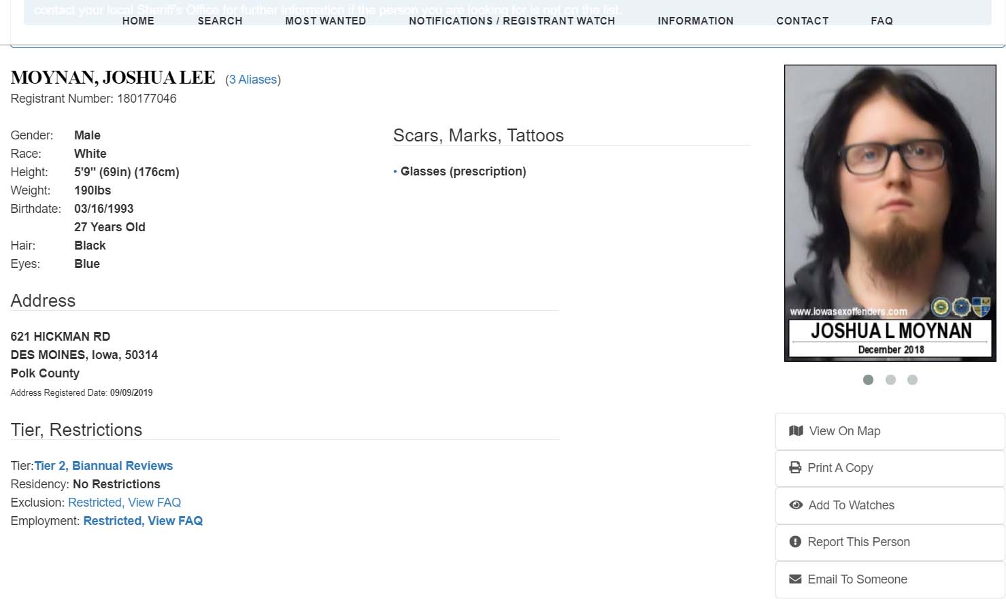Click the address line 621 HICKMAN RD
Screen dimensions: 1006x610
click(x=60, y=337)
